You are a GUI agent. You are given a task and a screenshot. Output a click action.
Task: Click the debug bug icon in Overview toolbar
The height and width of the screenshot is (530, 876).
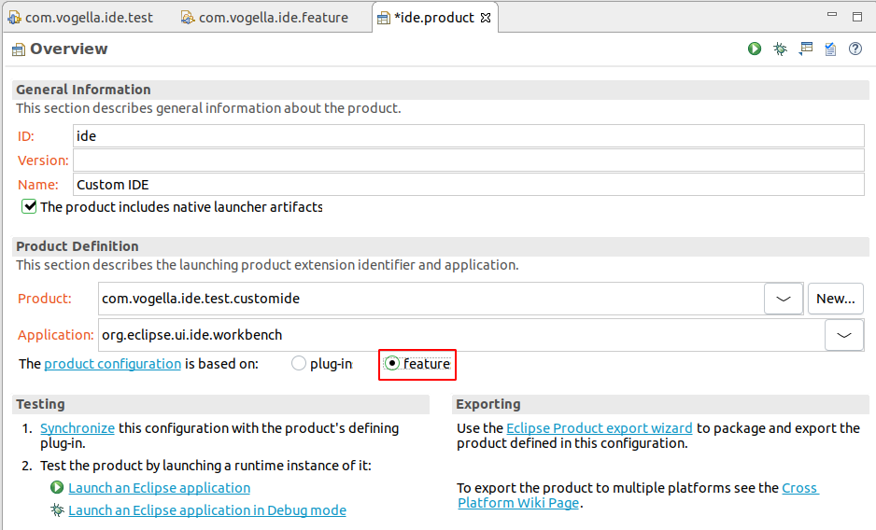[x=780, y=49]
